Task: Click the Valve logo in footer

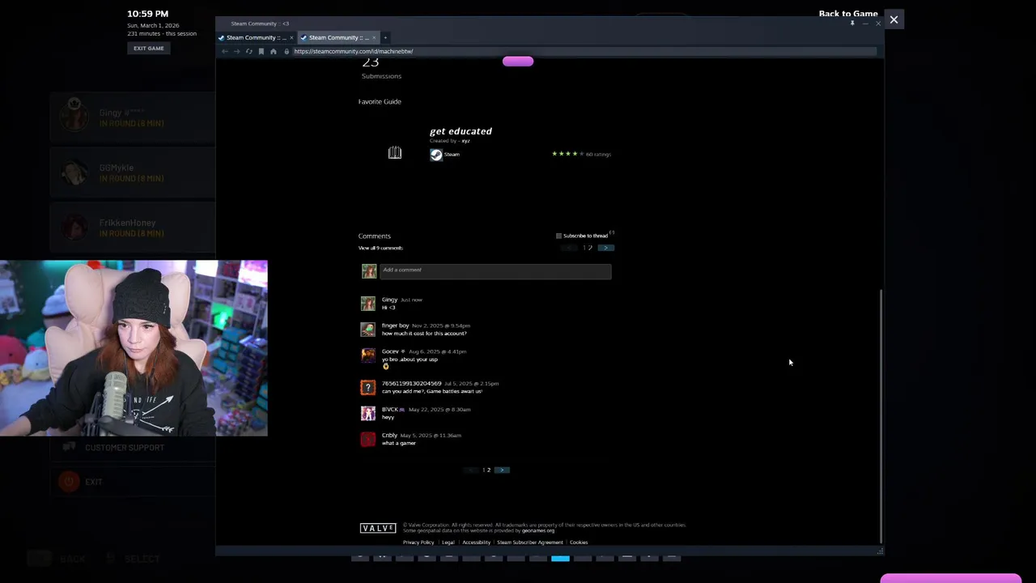Action: (x=378, y=528)
